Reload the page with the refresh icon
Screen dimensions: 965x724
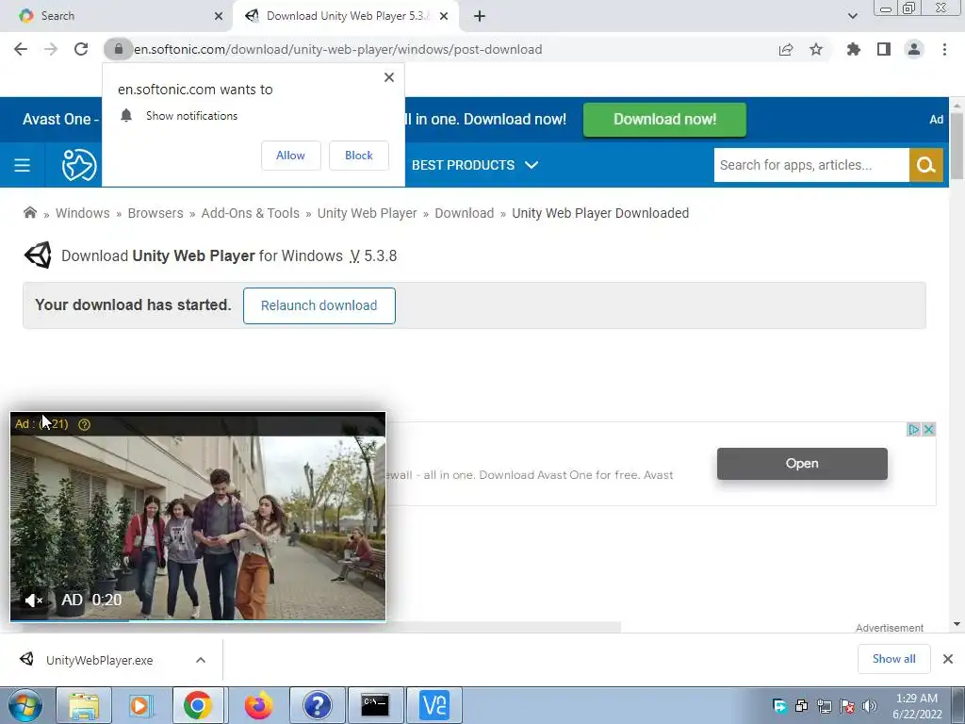point(81,49)
